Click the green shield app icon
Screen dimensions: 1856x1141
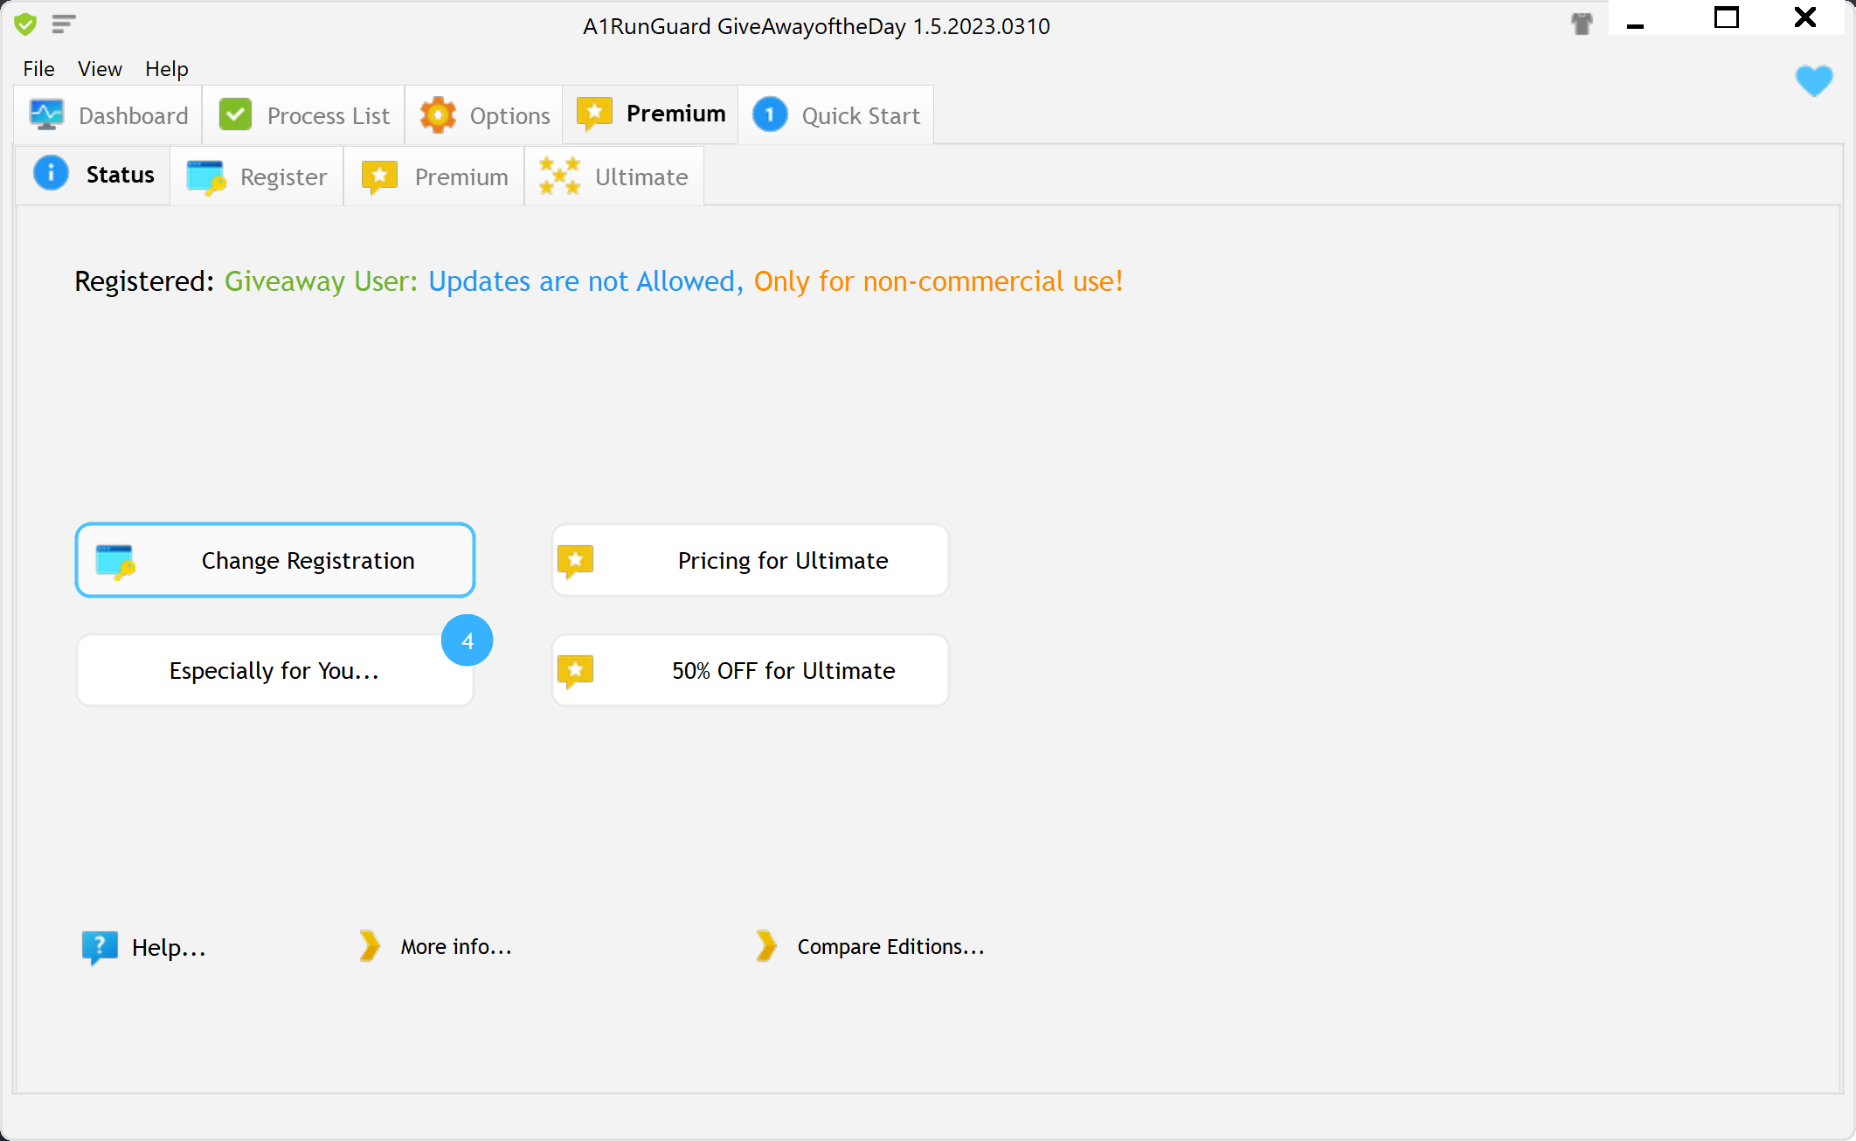pos(25,24)
